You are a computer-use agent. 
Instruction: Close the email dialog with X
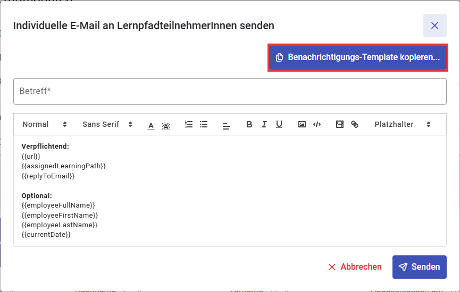click(434, 25)
